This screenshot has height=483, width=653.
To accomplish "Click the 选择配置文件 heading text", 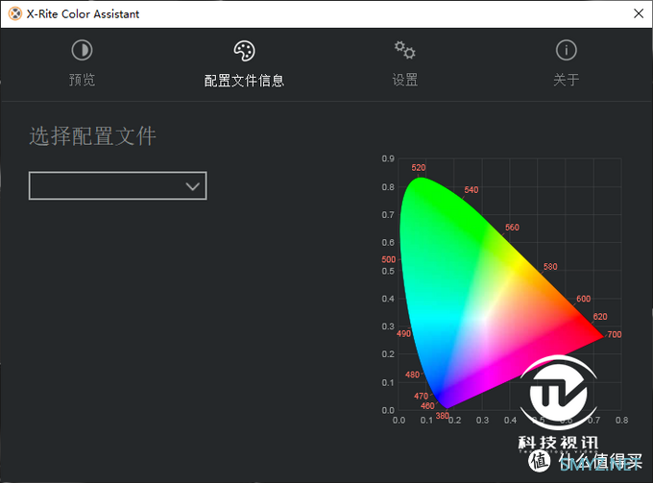I will pos(92,136).
